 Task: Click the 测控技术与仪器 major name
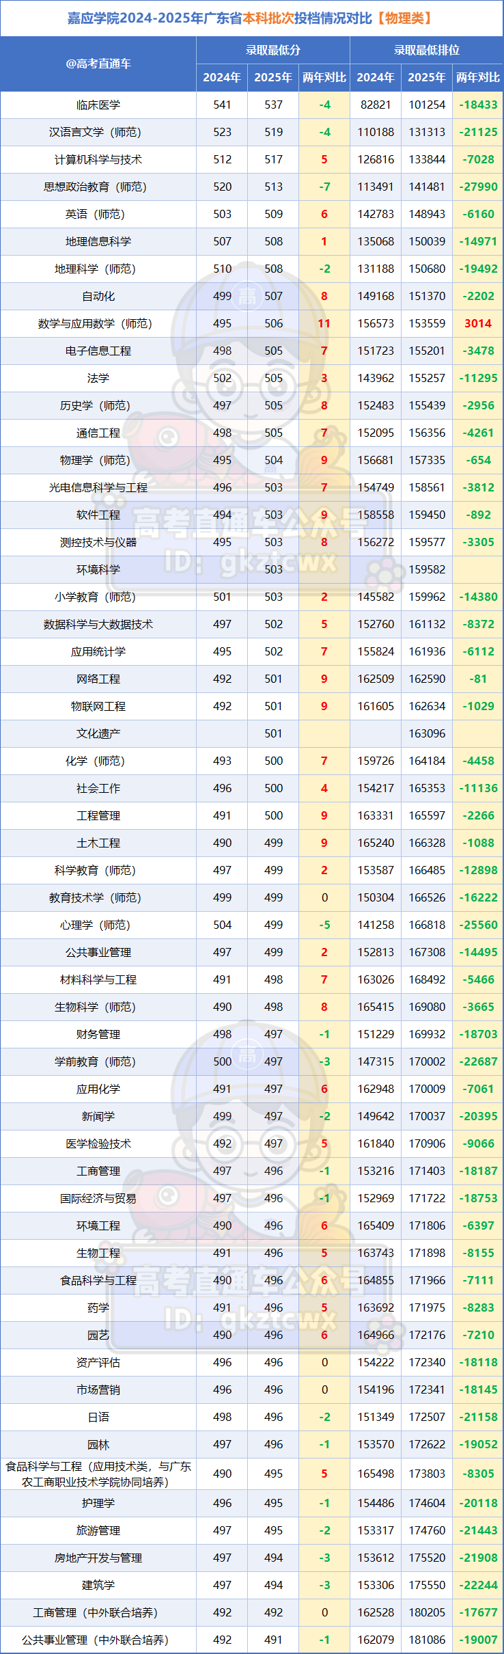coord(98,542)
